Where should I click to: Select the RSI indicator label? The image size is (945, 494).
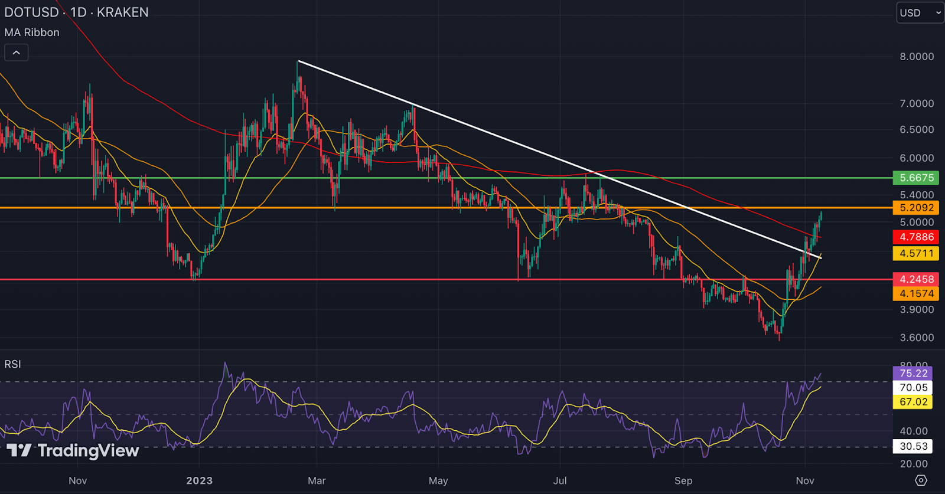click(12, 364)
